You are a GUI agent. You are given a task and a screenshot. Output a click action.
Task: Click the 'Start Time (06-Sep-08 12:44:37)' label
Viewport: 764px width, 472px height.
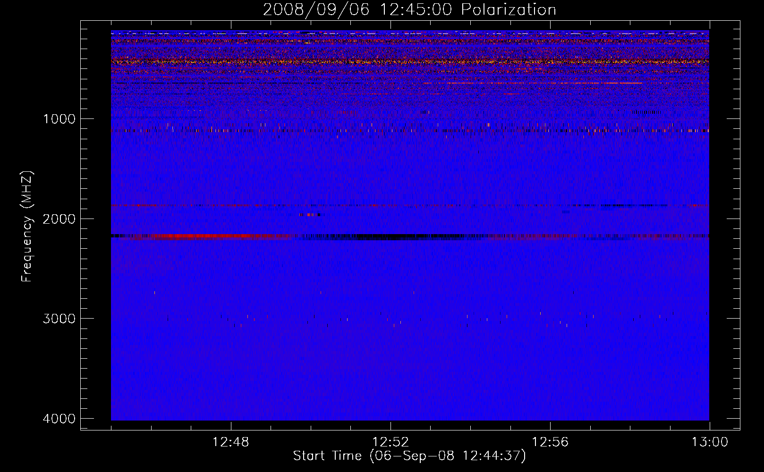coord(409,456)
